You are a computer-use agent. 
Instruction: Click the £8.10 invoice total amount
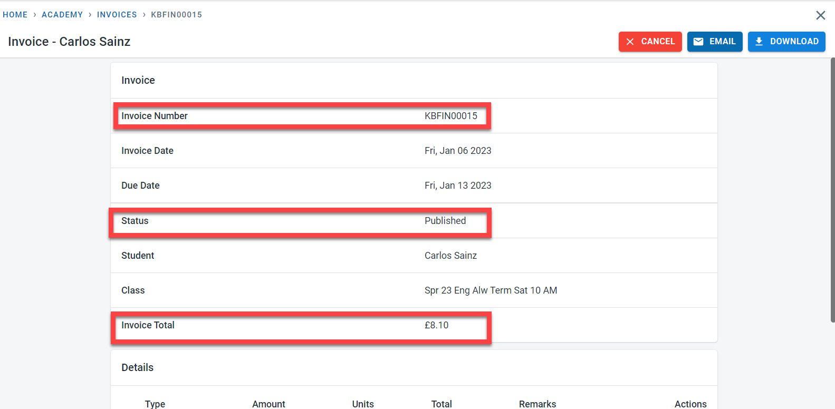[436, 325]
